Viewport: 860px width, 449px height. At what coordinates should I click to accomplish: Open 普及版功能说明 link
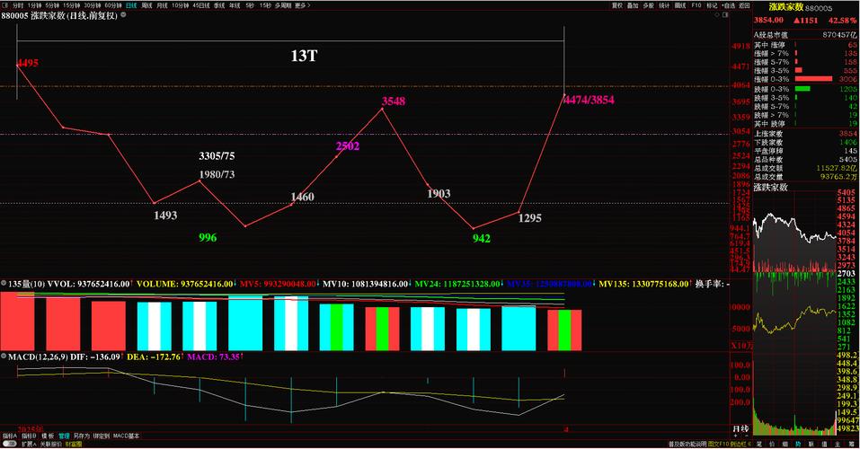[x=687, y=445]
